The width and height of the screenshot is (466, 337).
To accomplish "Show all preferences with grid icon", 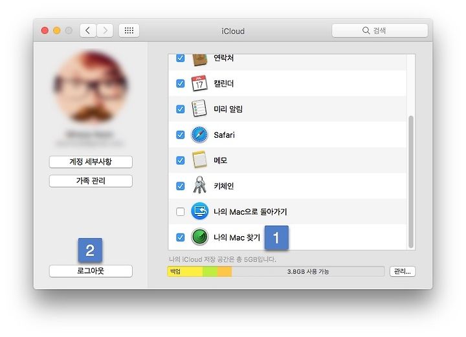I will tap(129, 30).
